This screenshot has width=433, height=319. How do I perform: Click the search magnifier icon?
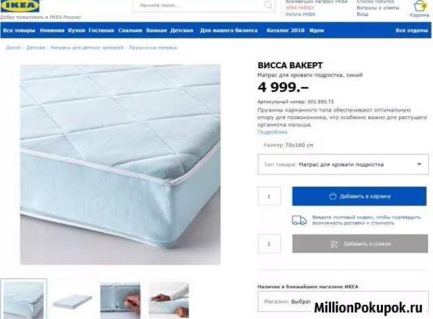point(268,5)
